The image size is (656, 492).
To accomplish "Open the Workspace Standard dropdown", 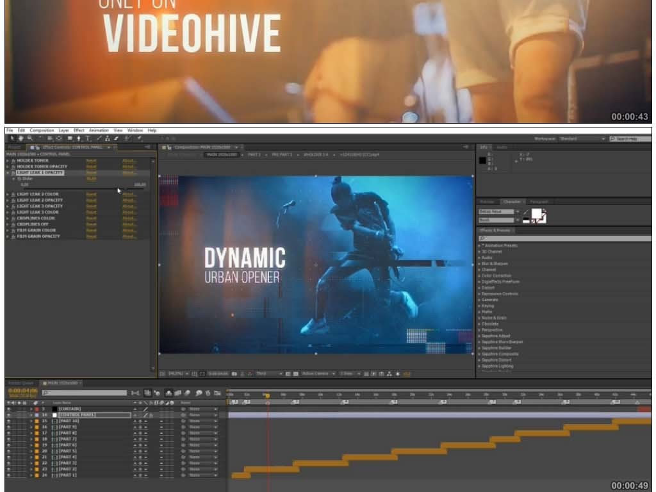I will [582, 138].
